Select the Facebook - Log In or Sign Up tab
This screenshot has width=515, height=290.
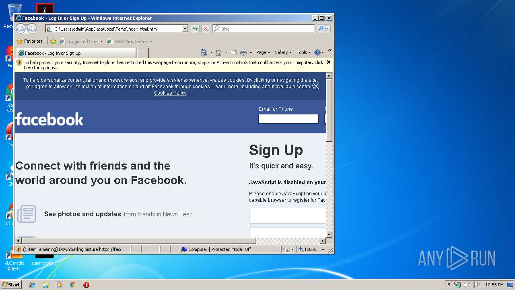[x=76, y=53]
